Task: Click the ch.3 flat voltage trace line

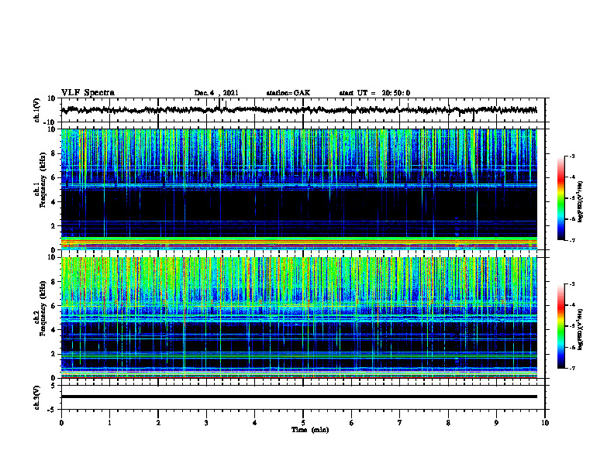Action: (298, 397)
